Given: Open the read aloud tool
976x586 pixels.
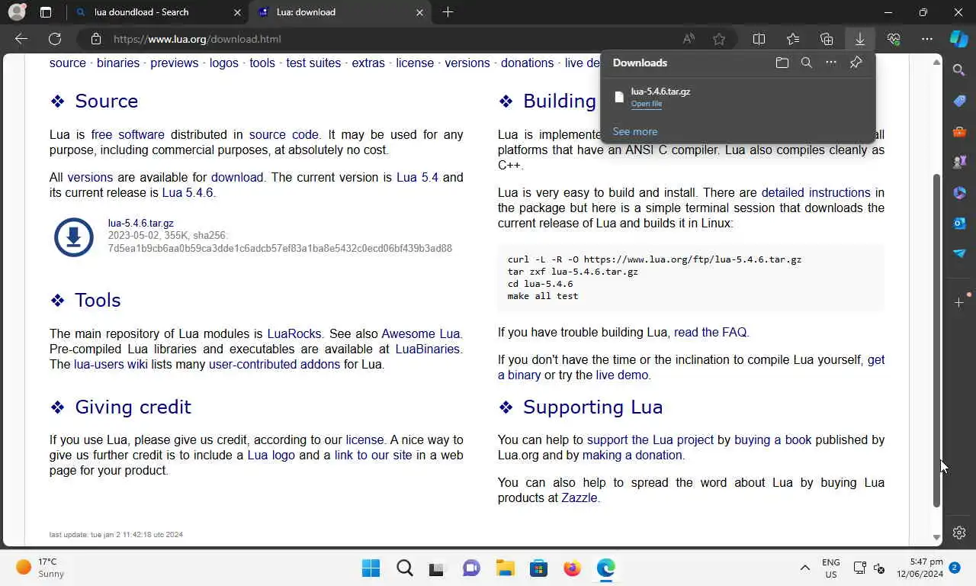Looking at the screenshot, I should [689, 39].
